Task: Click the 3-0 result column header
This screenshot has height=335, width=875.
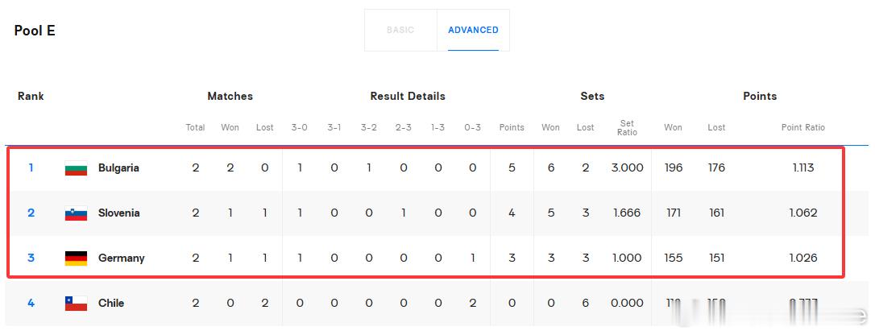Action: [x=299, y=127]
